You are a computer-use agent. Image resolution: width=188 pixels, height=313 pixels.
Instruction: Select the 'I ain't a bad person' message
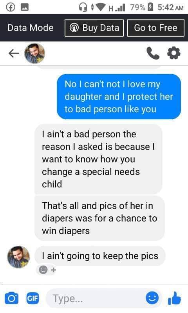[98, 159]
